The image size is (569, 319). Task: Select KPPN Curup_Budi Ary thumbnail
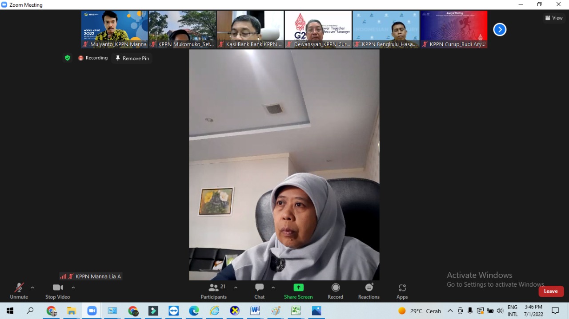tap(454, 29)
